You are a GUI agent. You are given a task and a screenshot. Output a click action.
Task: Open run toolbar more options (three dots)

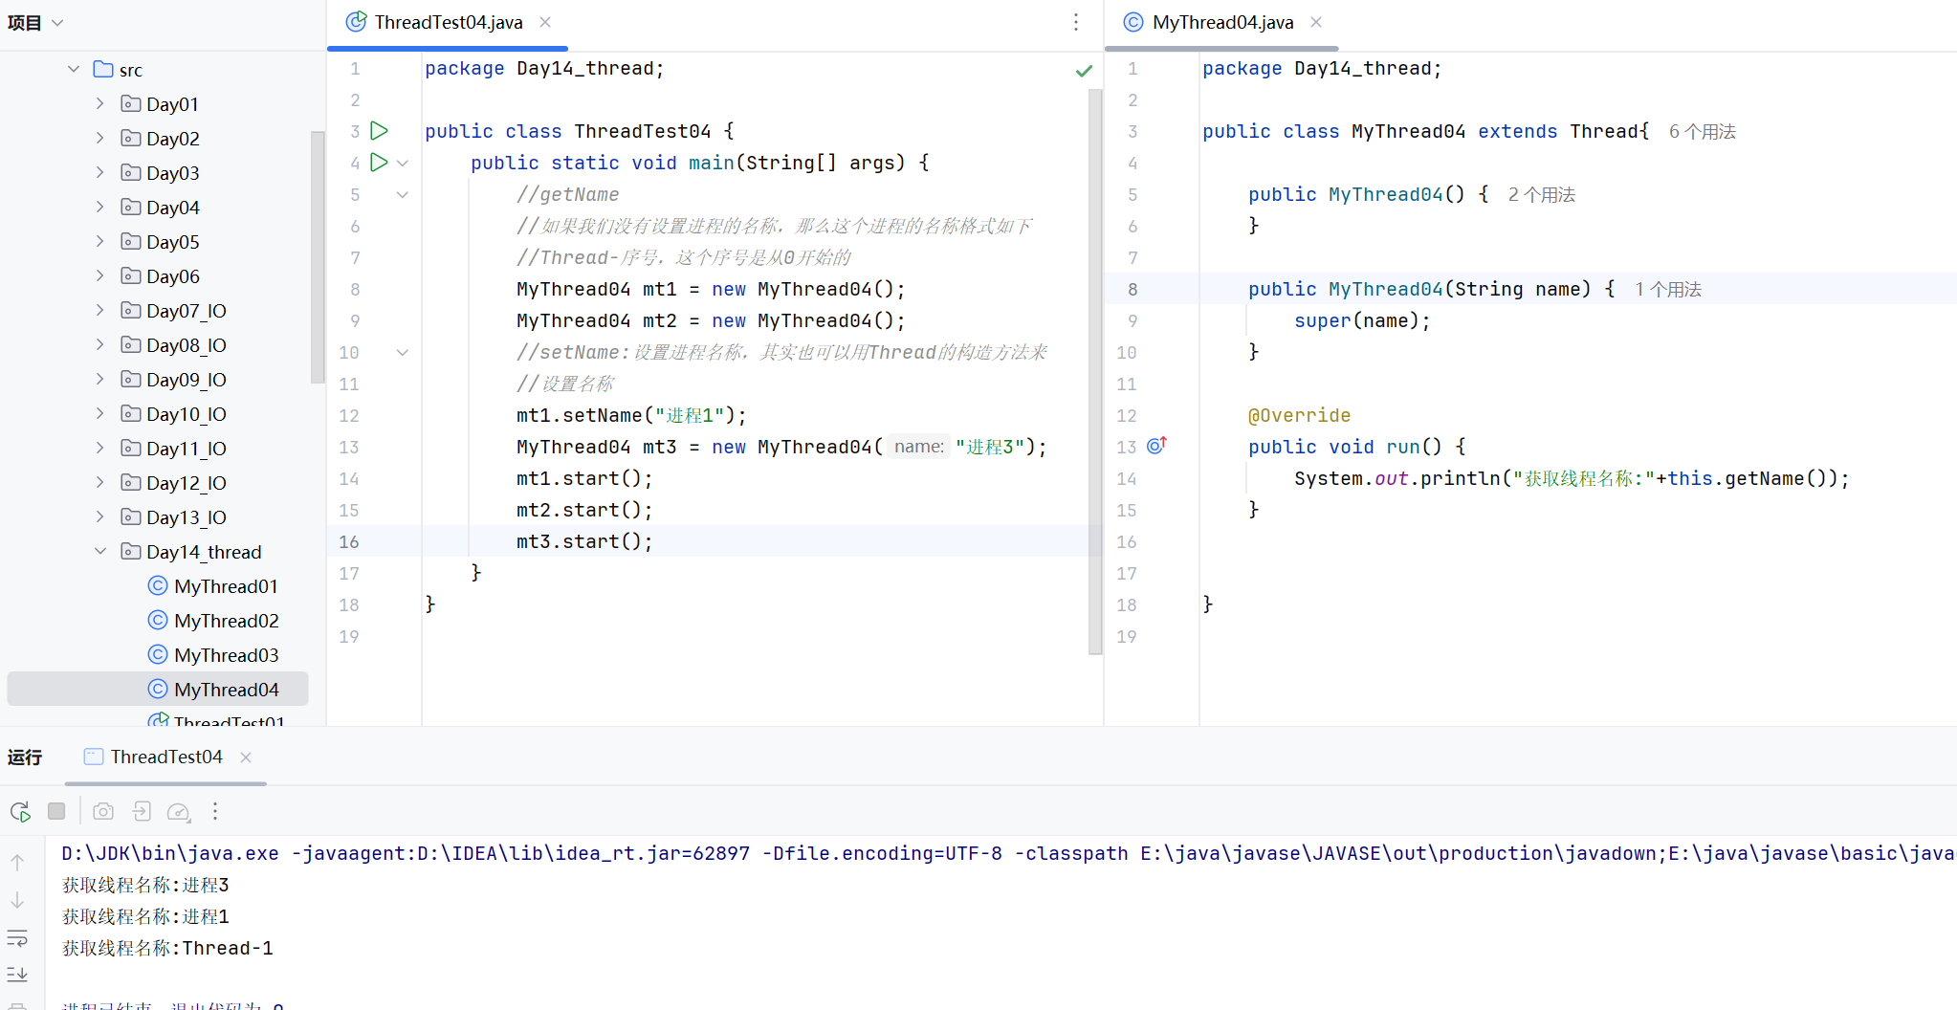coord(215,811)
